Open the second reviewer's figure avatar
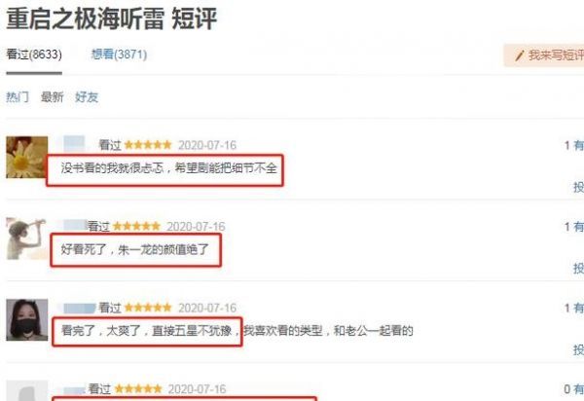Screen dimensions: 584x401 (27, 238)
